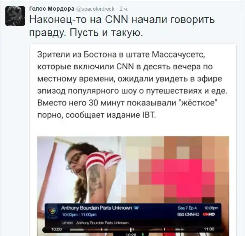Screen dimensions: 245x236
Task: Click the 10:00 start time label
Action: [x=56, y=229]
